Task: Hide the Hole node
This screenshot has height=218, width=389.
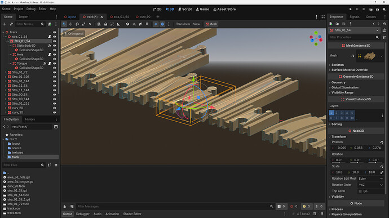Action: pyautogui.click(x=54, y=54)
